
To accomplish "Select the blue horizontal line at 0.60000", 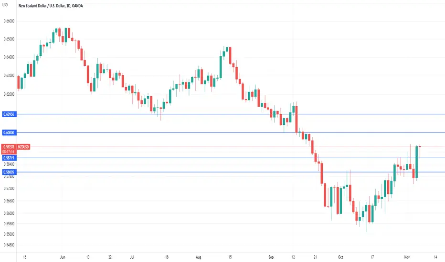I will [231, 132].
